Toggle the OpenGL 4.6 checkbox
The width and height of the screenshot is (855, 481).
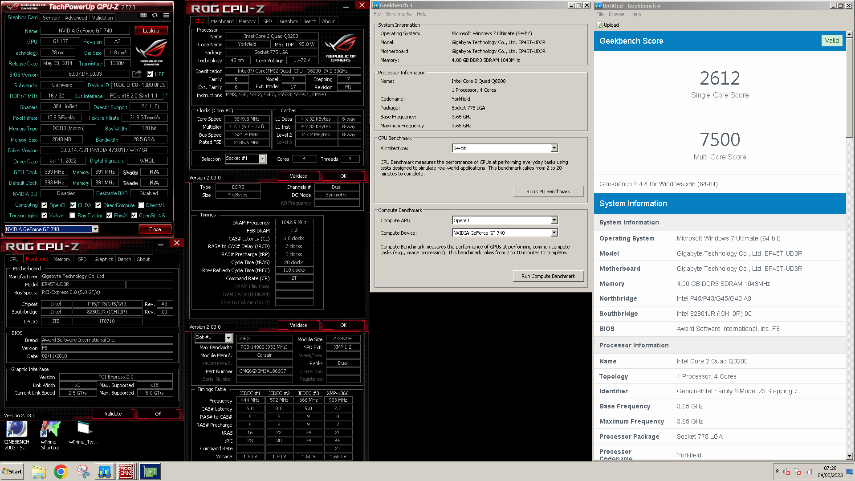pos(134,216)
